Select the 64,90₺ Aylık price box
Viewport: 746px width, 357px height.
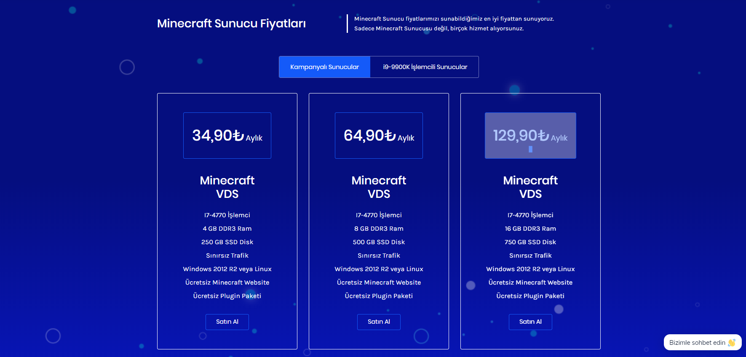tap(379, 136)
